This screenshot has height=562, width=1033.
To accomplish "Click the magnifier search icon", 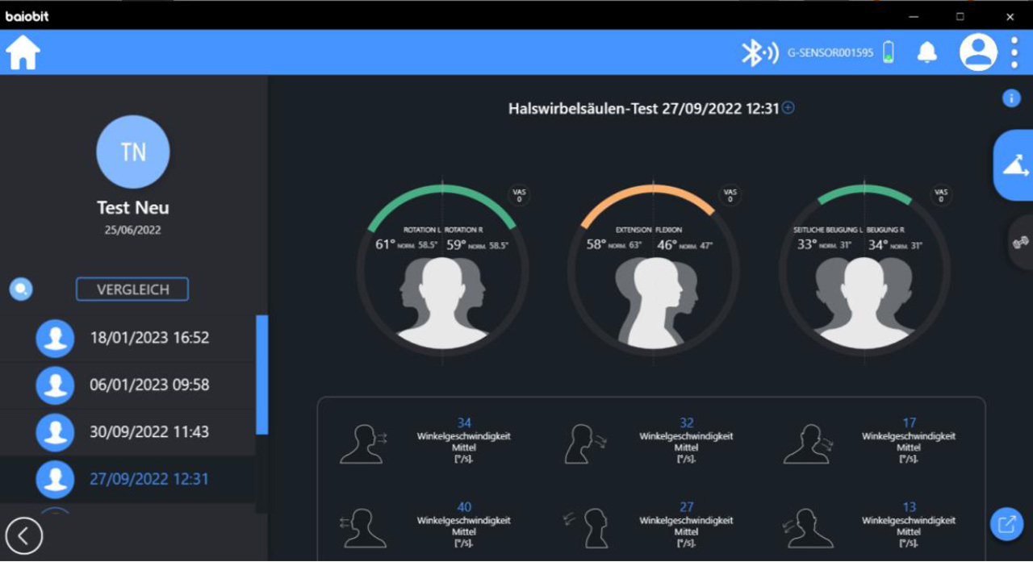I will coord(21,289).
